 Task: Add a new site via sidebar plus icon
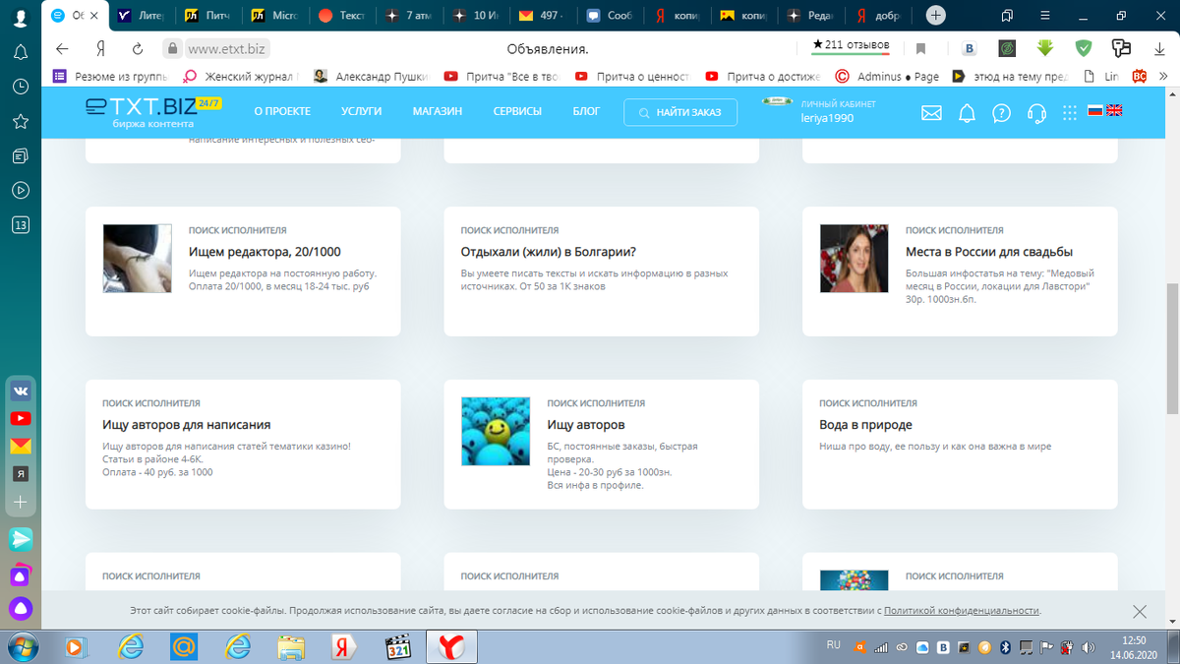click(20, 502)
